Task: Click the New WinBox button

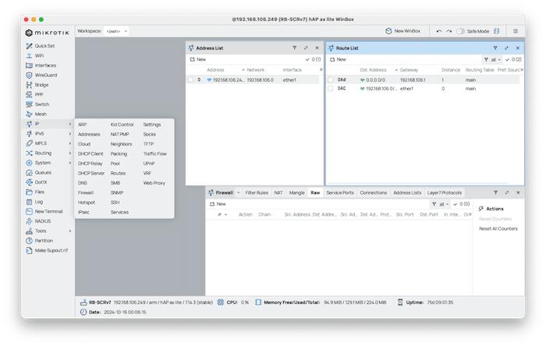Action: tap(403, 31)
